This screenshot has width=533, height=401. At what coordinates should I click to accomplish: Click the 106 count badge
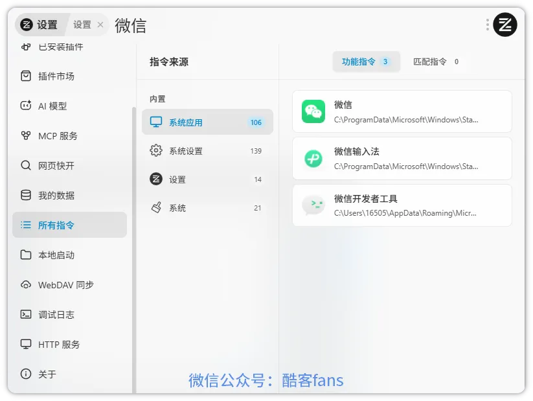256,122
